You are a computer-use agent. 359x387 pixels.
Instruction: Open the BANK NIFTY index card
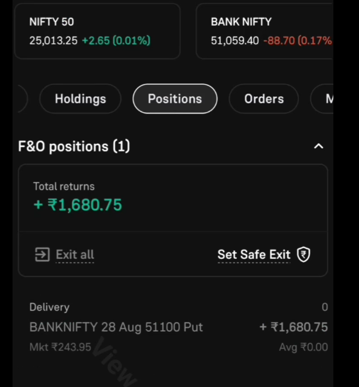[x=265, y=31]
